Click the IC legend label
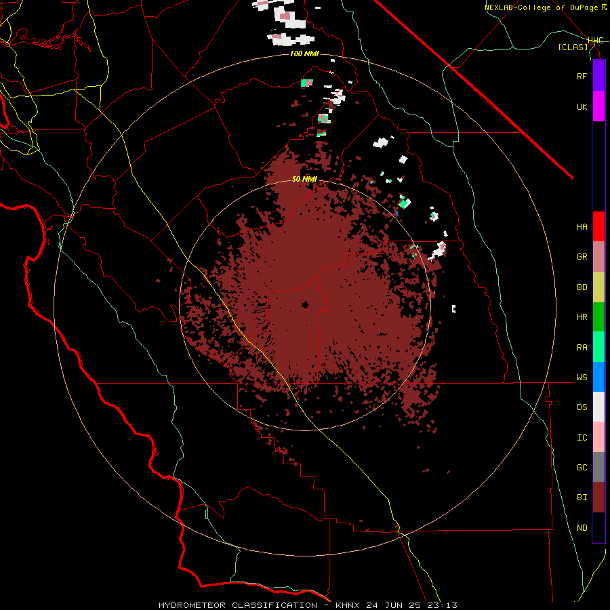Screen dimensions: 610x610 [x=582, y=438]
